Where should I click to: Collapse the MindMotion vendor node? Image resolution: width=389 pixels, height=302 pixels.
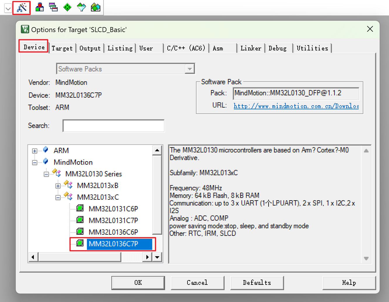coord(35,163)
